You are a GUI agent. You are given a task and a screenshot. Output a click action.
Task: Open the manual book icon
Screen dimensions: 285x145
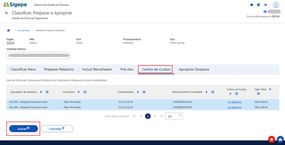(x=258, y=5)
